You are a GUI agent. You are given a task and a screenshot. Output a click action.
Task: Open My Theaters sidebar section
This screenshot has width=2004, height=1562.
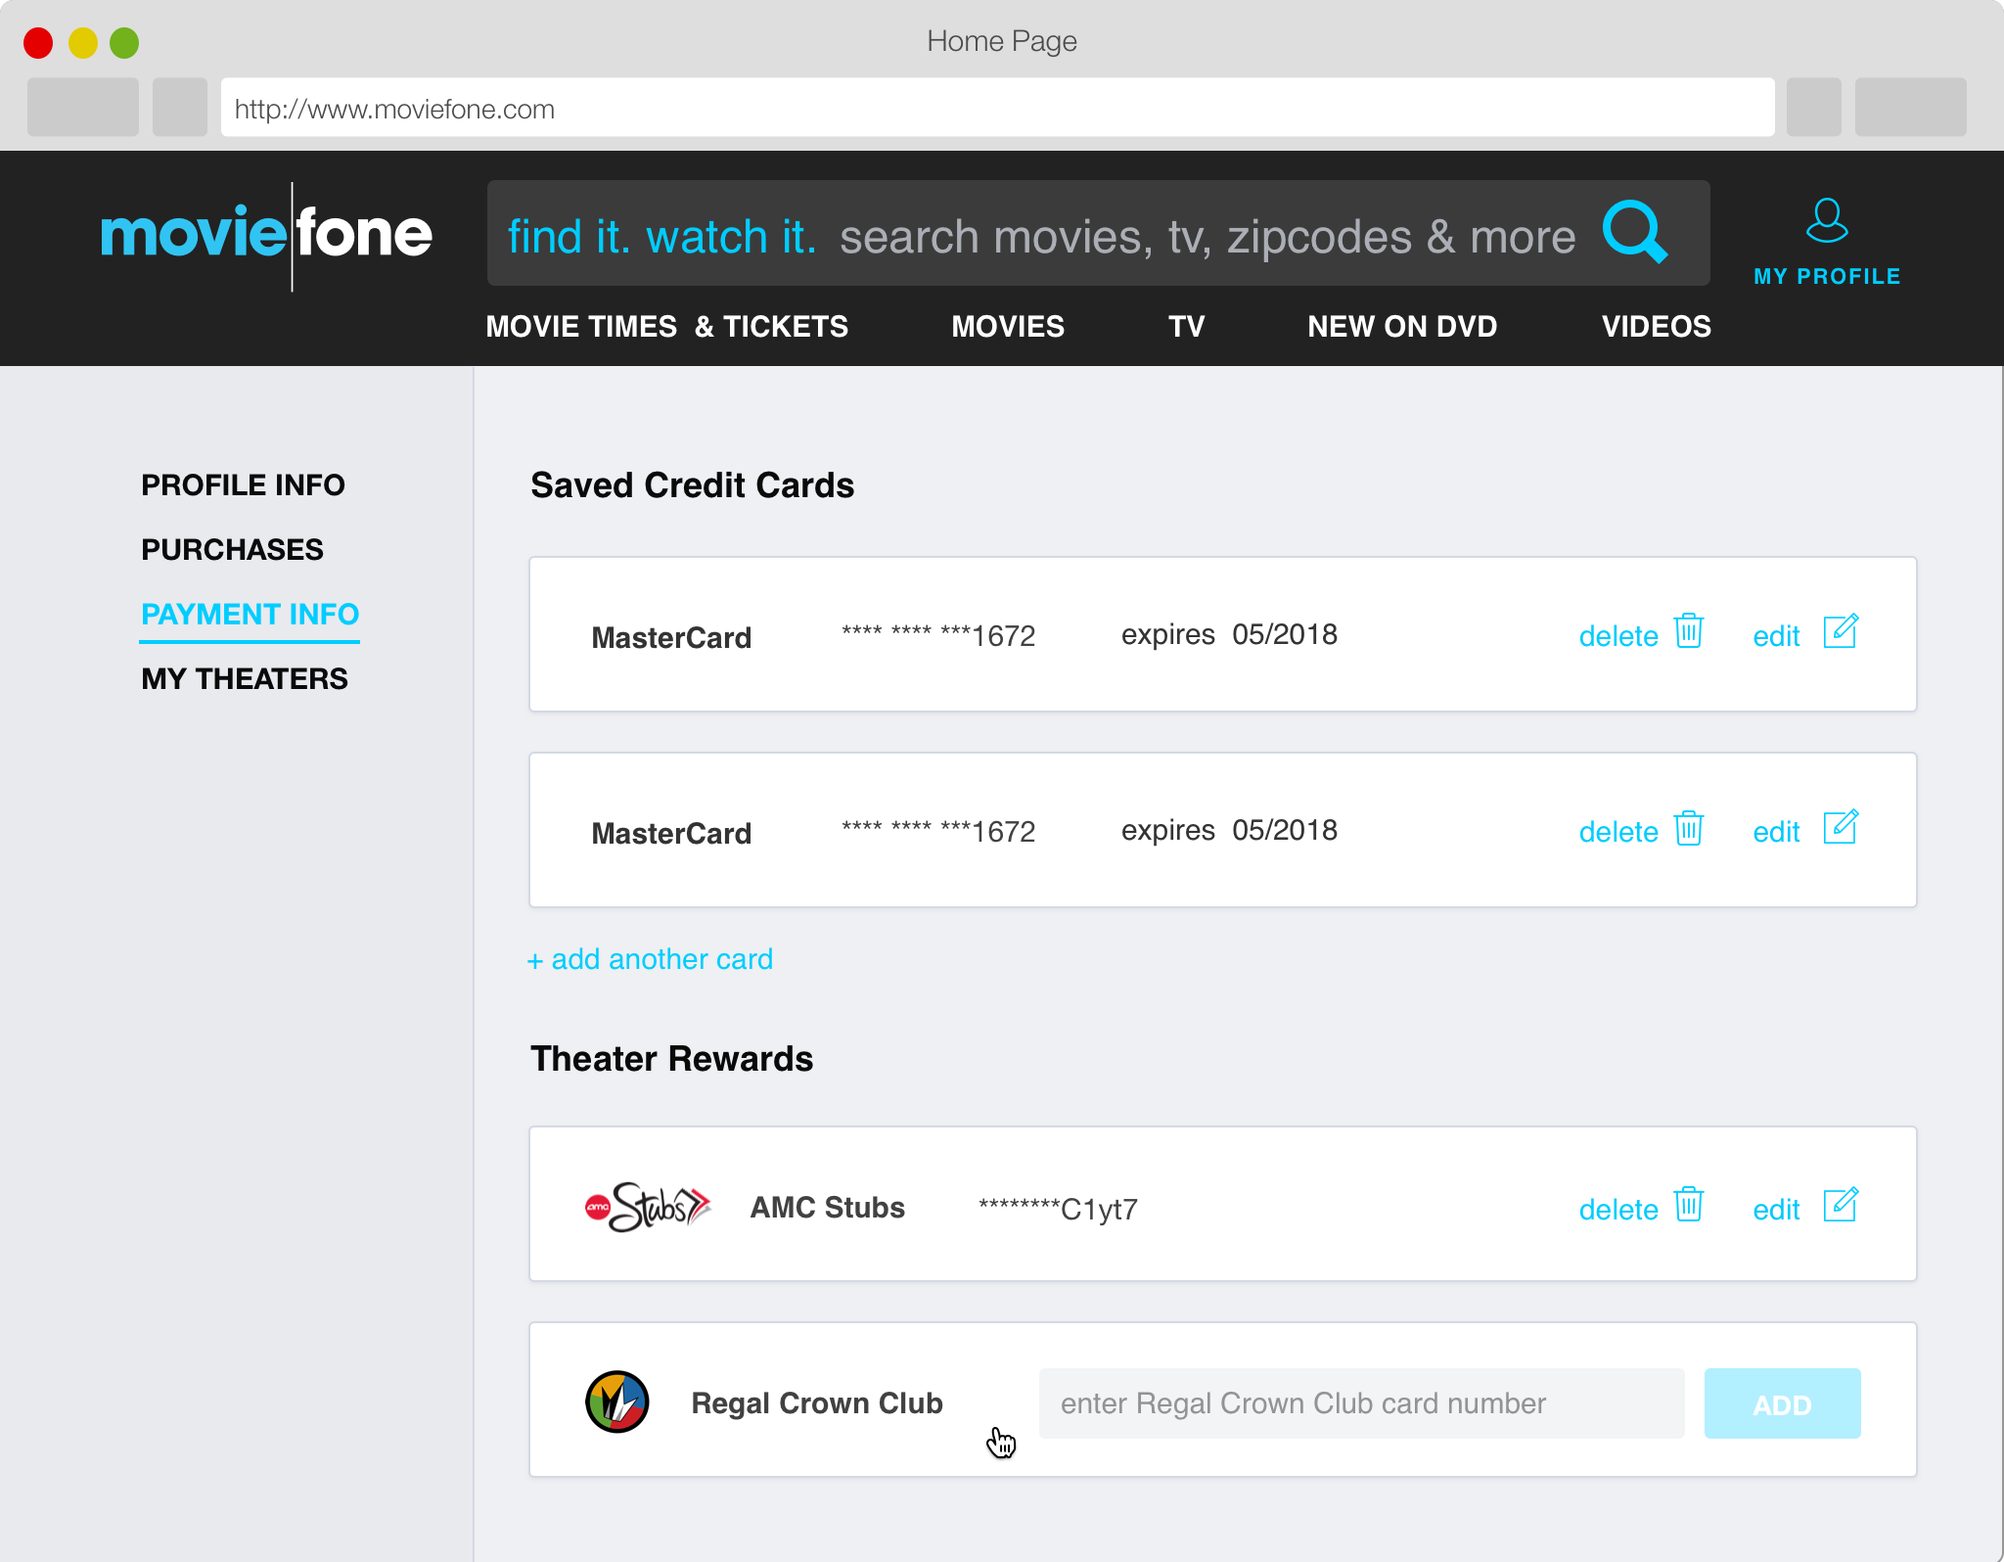245,679
